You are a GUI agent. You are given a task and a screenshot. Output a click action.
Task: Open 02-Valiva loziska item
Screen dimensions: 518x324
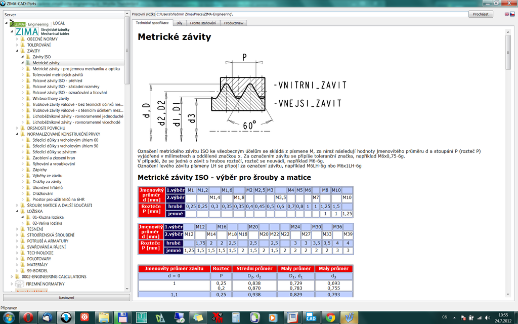tap(47, 223)
